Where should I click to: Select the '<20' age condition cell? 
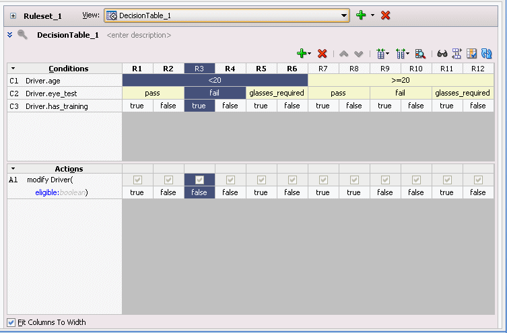click(x=215, y=80)
